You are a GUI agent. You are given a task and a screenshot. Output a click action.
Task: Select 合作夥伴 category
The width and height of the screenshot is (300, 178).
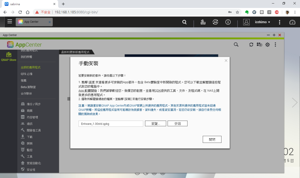26,93
